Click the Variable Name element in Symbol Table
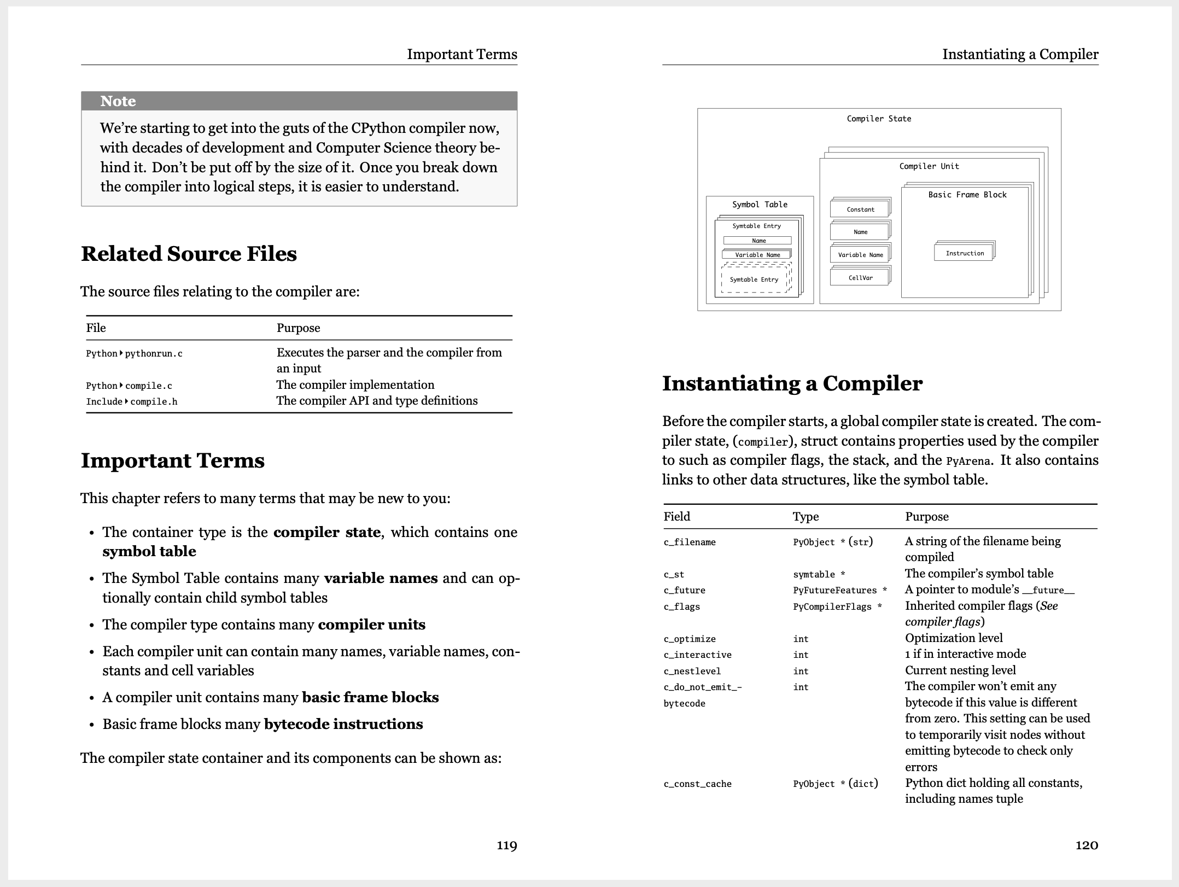This screenshot has height=887, width=1179. click(x=757, y=254)
